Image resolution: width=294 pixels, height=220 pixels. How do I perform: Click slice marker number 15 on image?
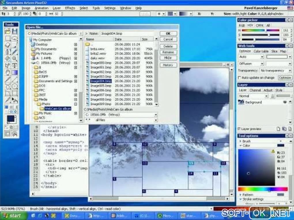point(191,163)
